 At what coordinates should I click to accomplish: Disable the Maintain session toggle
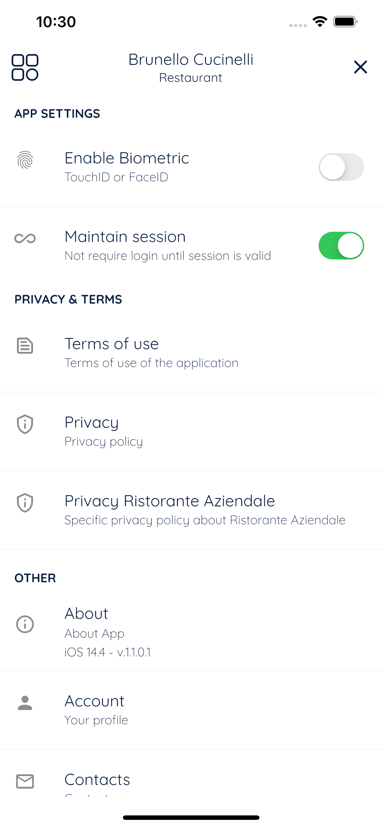(341, 246)
